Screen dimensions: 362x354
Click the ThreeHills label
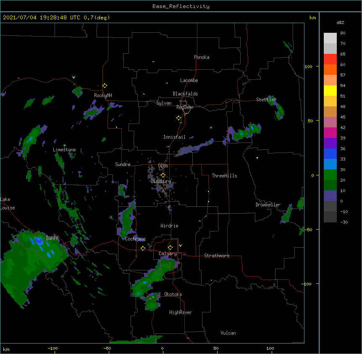(224, 176)
